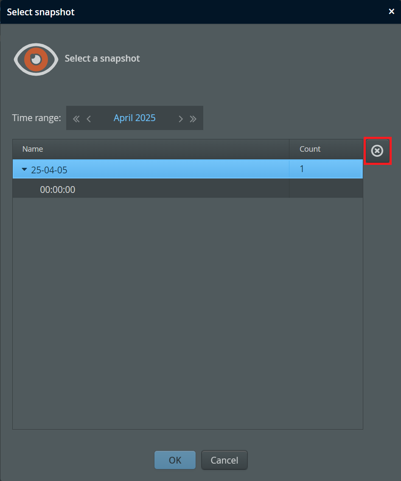
Task: Go to the previous month
Action: click(89, 119)
